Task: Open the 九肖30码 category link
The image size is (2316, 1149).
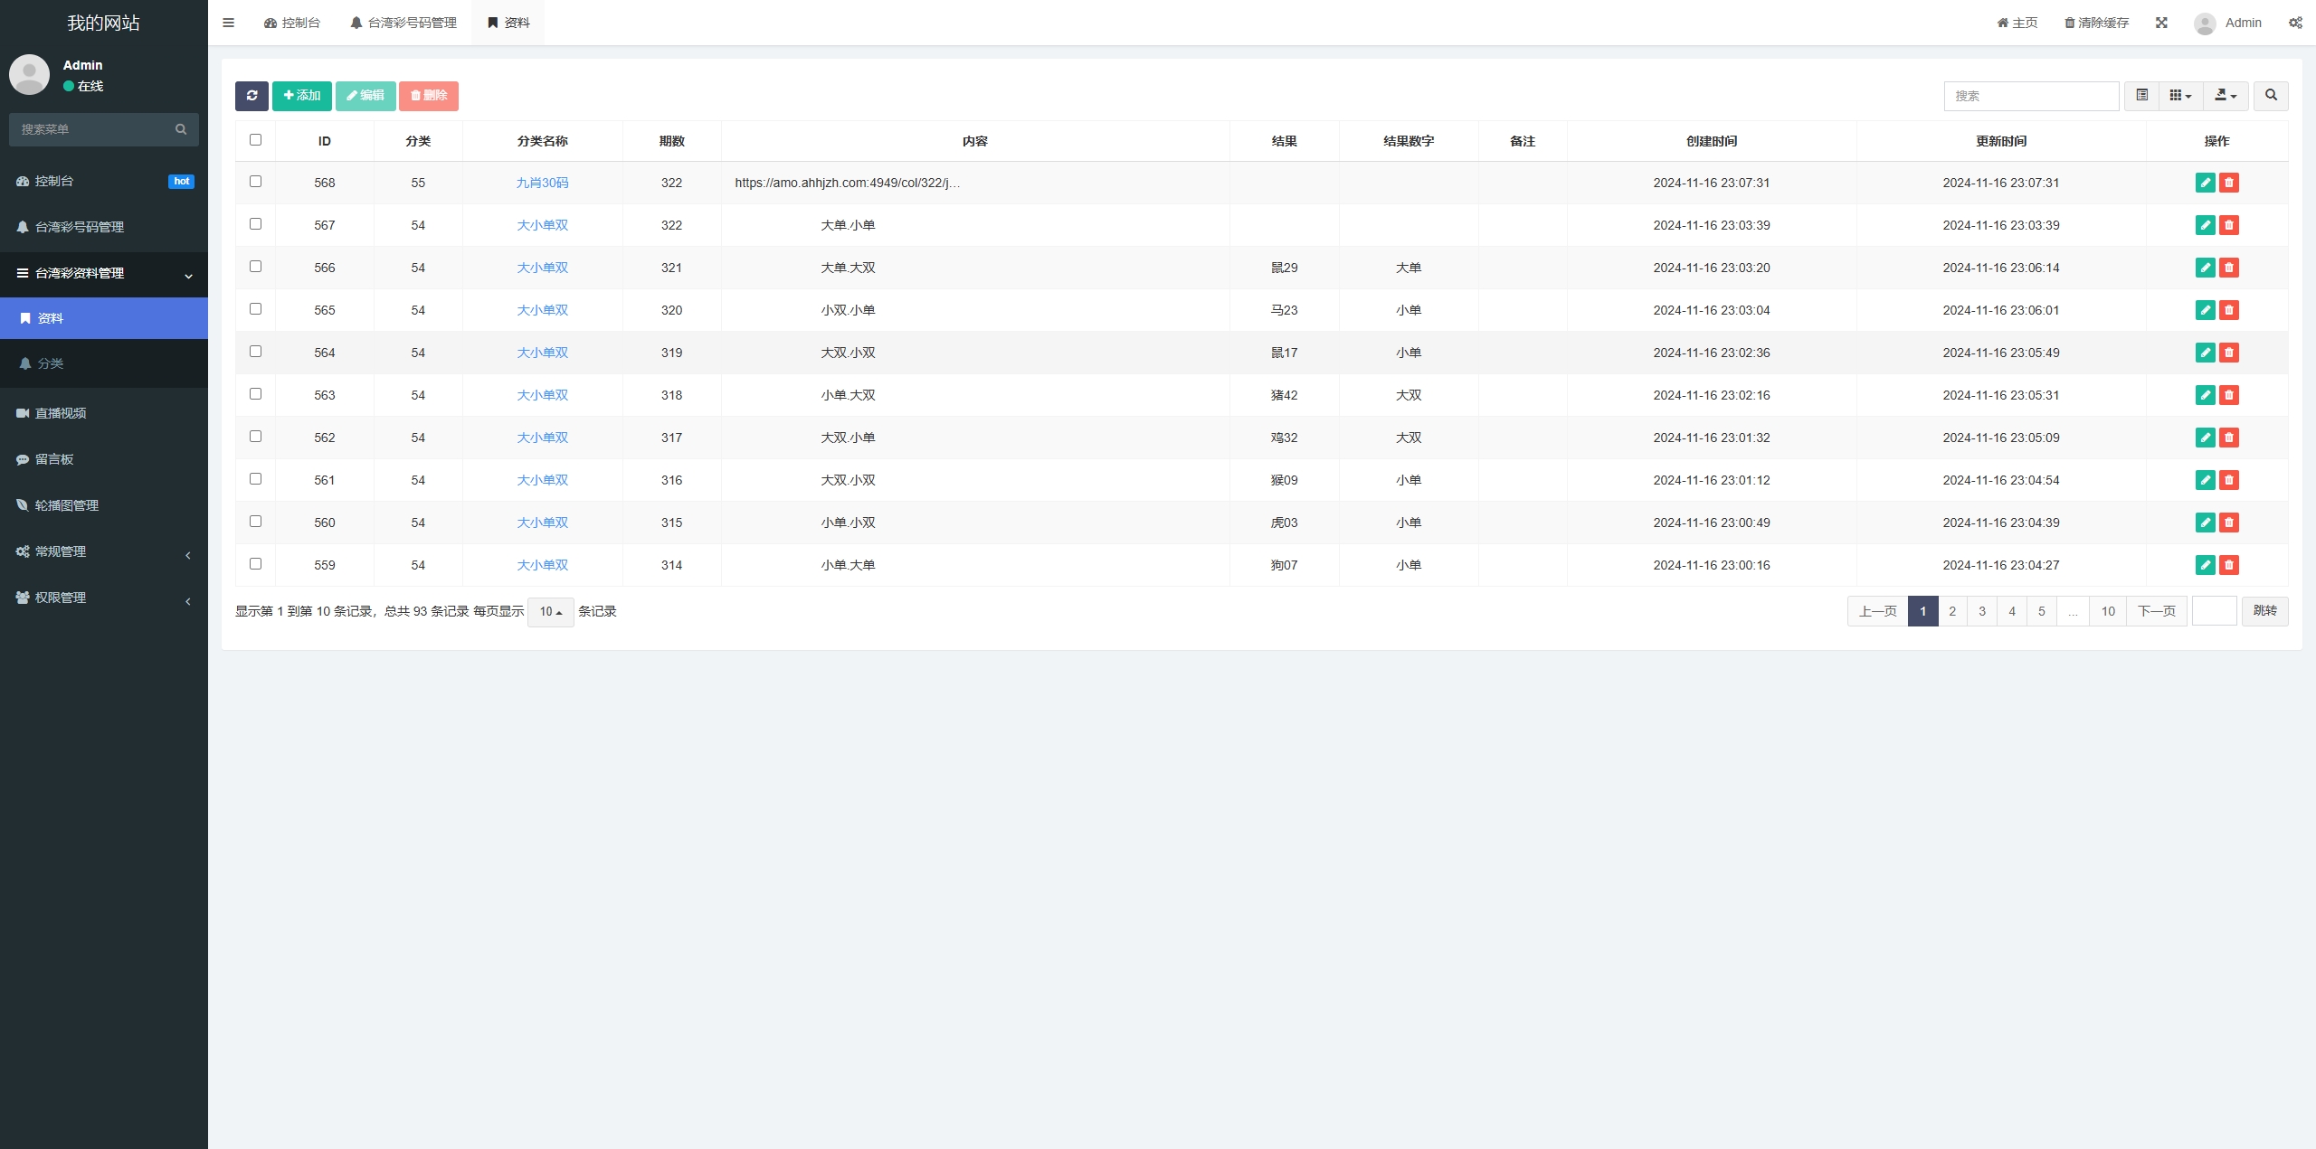Action: pyautogui.click(x=542, y=183)
